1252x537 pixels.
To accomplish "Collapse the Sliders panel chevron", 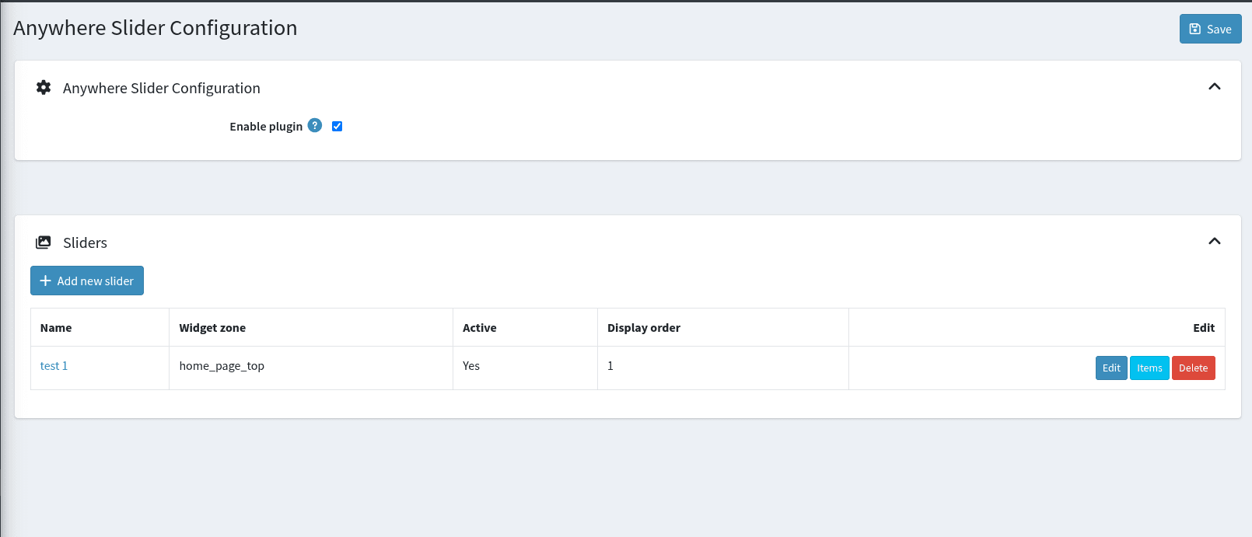I will tap(1215, 241).
